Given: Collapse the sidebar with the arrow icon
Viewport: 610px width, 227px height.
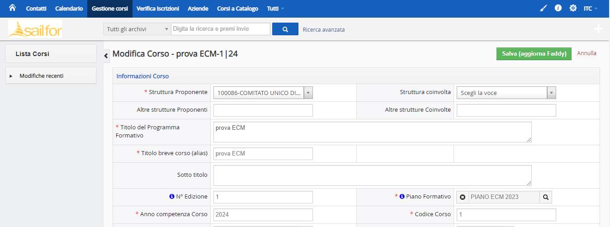Looking at the screenshot, I should tap(106, 56).
